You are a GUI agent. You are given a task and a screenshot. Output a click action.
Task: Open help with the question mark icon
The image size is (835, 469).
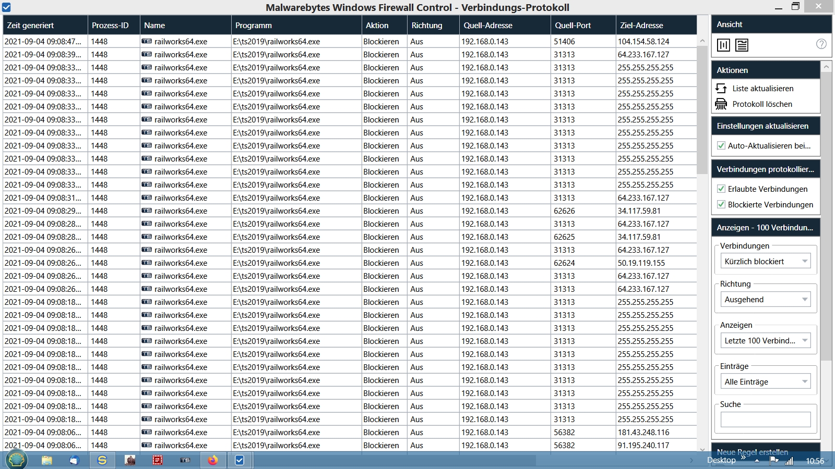click(x=821, y=44)
